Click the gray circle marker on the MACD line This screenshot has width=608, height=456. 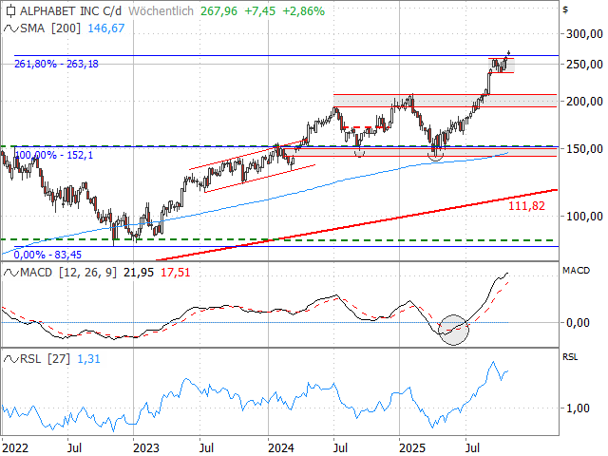(454, 330)
